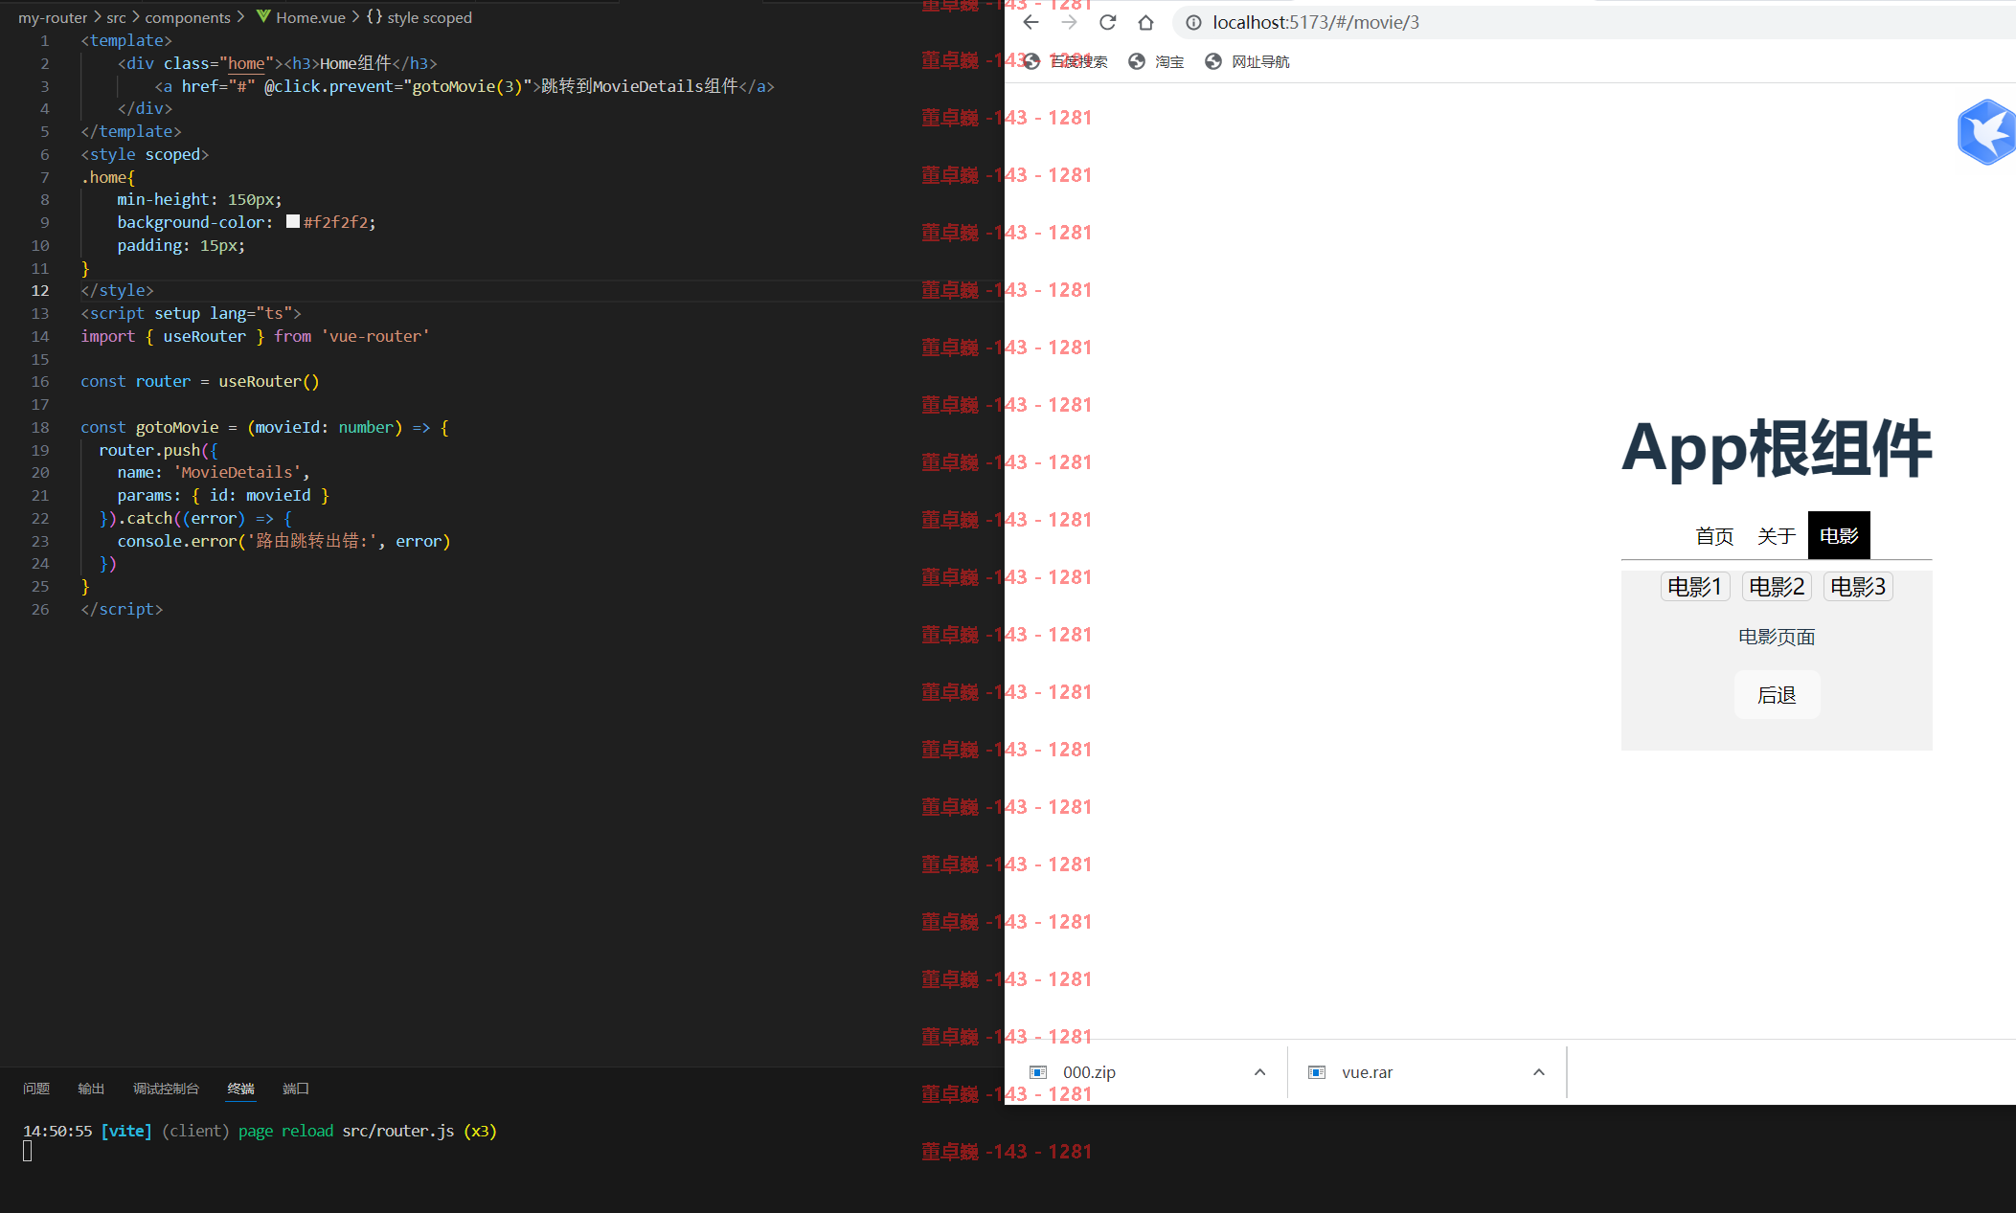
Task: Expand options for 000.zip download
Action: (1259, 1072)
